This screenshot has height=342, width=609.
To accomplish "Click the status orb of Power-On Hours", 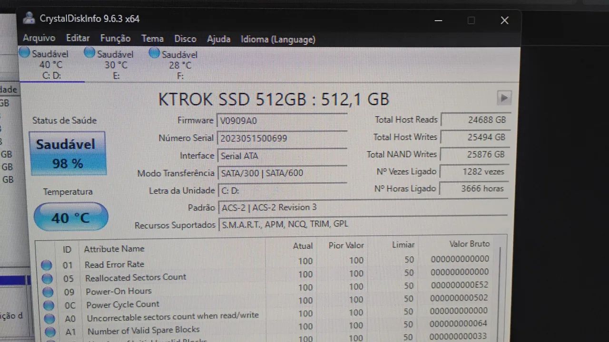I will [48, 292].
